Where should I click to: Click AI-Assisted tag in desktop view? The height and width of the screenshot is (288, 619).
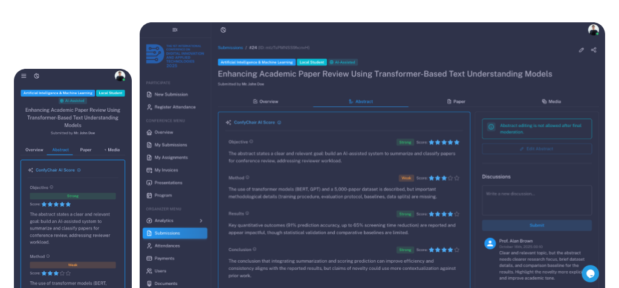(343, 62)
